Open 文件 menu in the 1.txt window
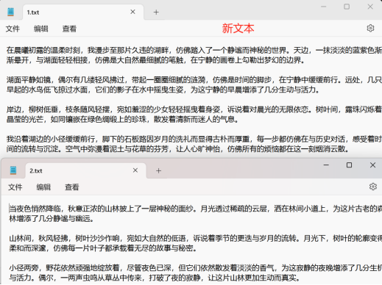Image resolution: width=382 pixels, height=285 pixels. [x=13, y=29]
